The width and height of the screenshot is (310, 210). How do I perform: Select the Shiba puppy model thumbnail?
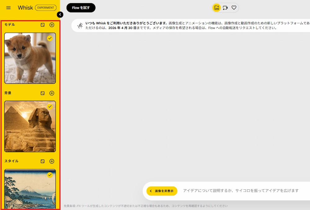tap(30, 58)
